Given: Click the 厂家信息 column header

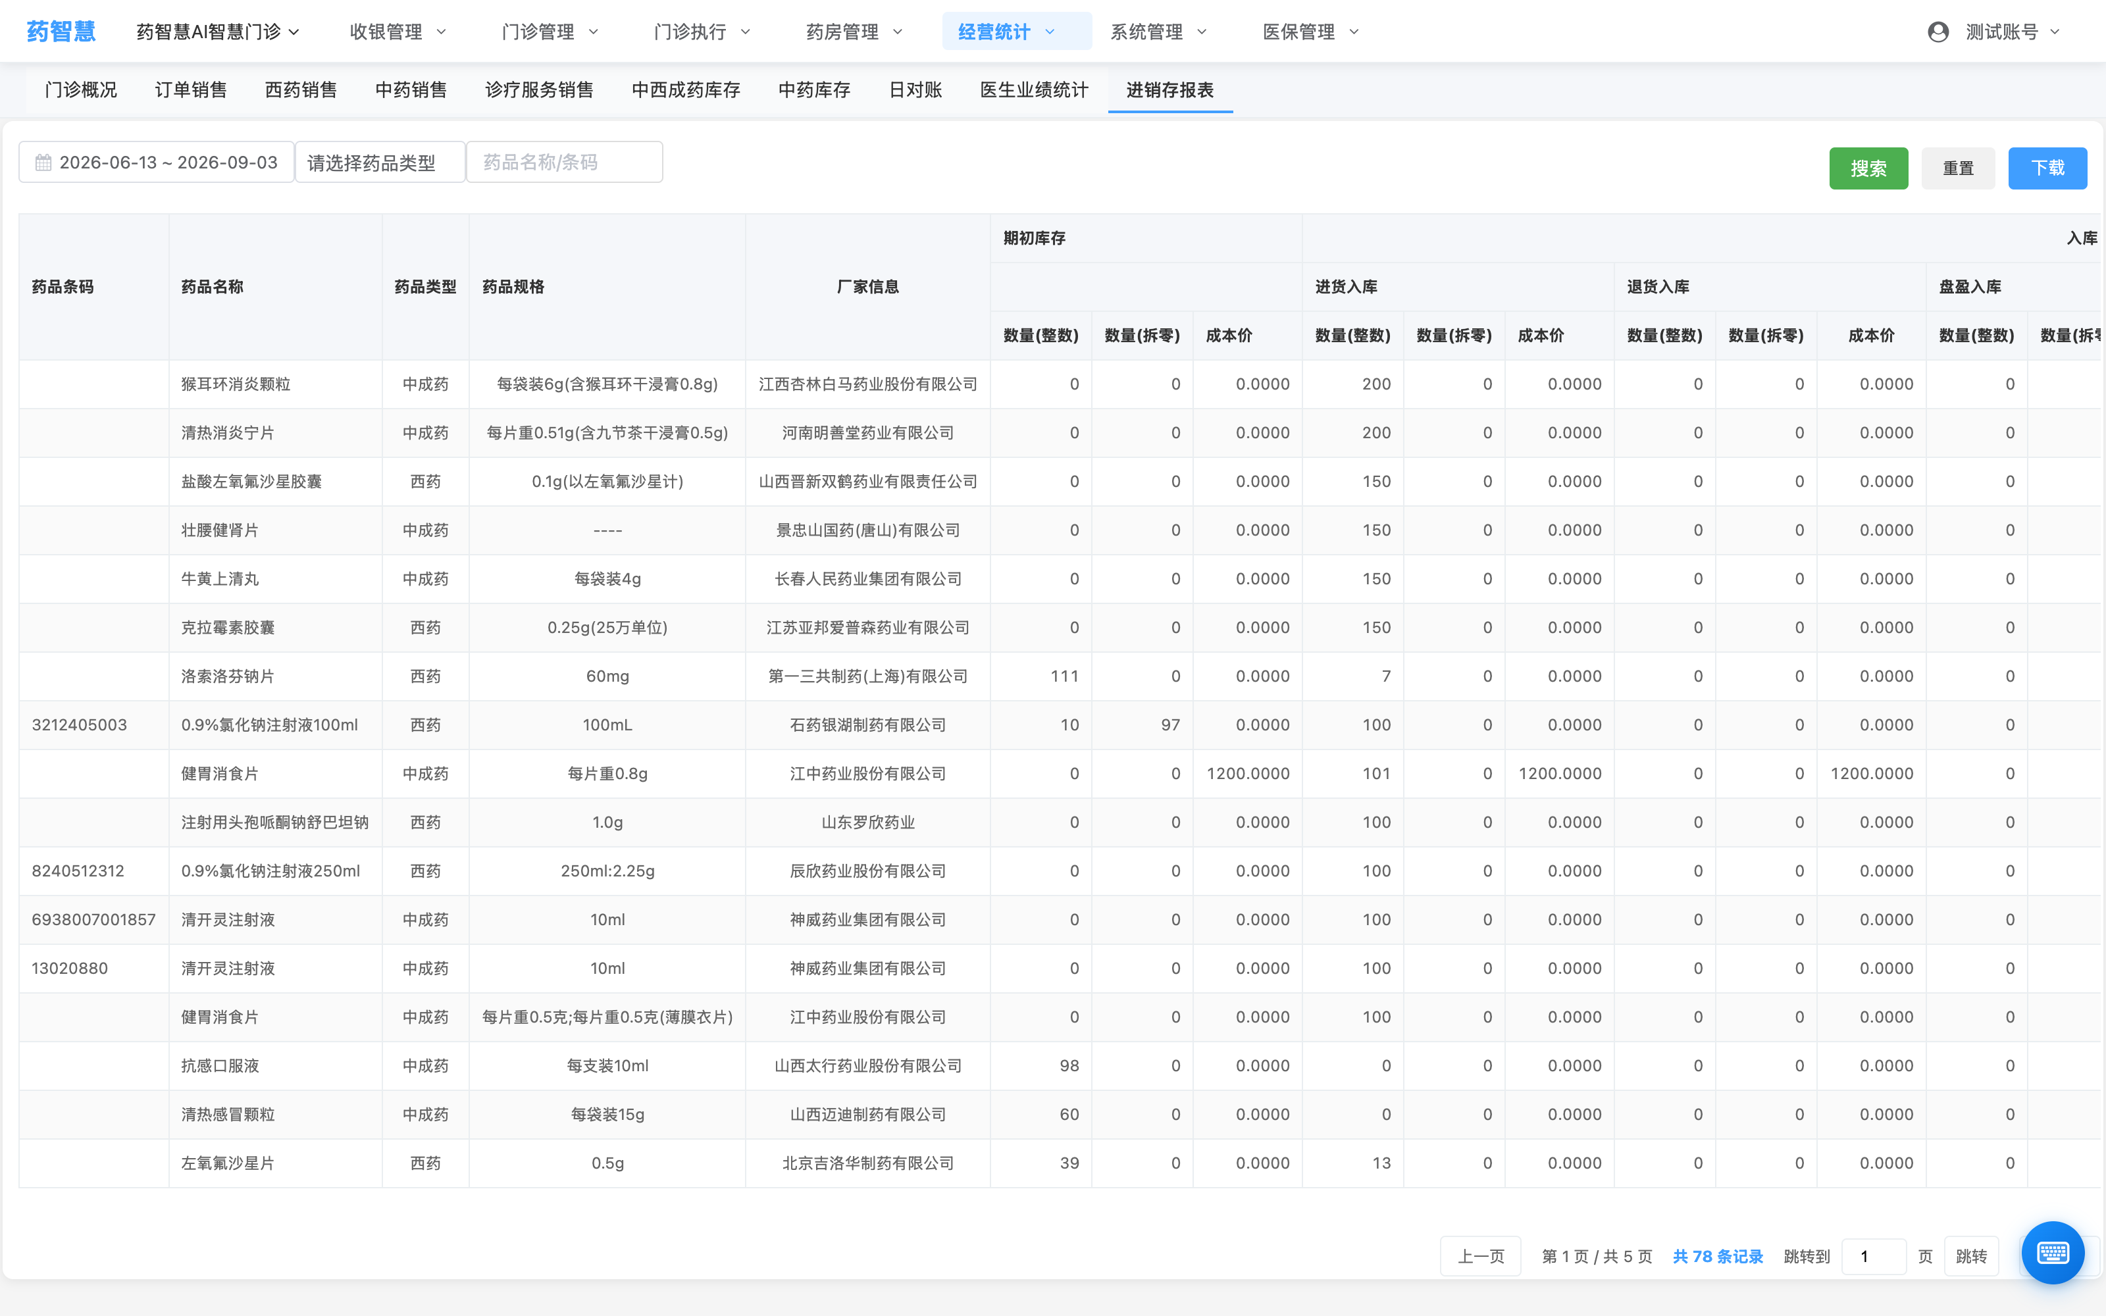Looking at the screenshot, I should 867,286.
